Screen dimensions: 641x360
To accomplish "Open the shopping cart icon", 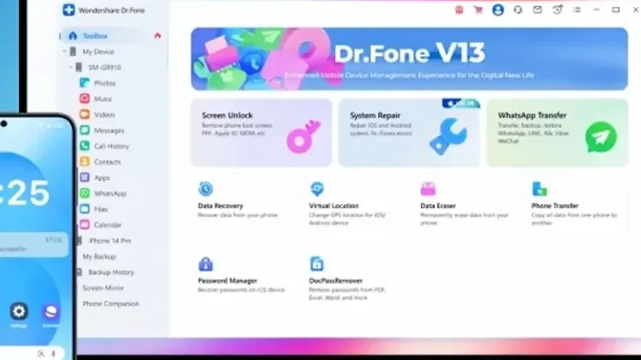I will pyautogui.click(x=478, y=10).
